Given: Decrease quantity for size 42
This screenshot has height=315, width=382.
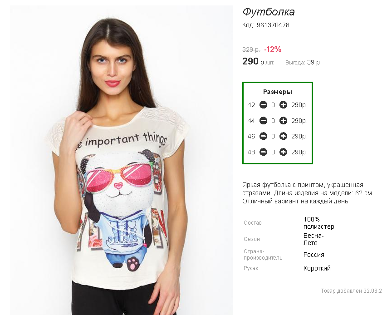Looking at the screenshot, I should [263, 105].
